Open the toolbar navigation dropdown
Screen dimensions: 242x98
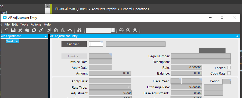[113, 30]
